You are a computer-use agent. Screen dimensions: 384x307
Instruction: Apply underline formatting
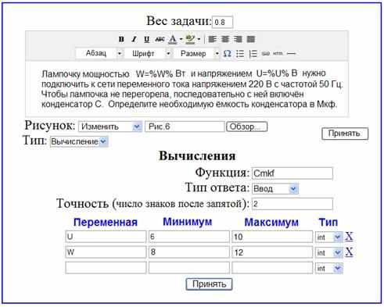click(x=147, y=39)
